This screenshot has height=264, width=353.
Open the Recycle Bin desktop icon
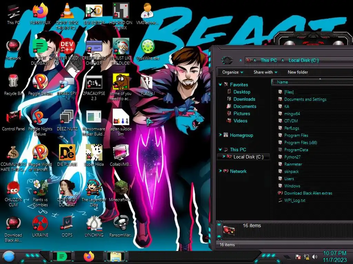(x=13, y=85)
